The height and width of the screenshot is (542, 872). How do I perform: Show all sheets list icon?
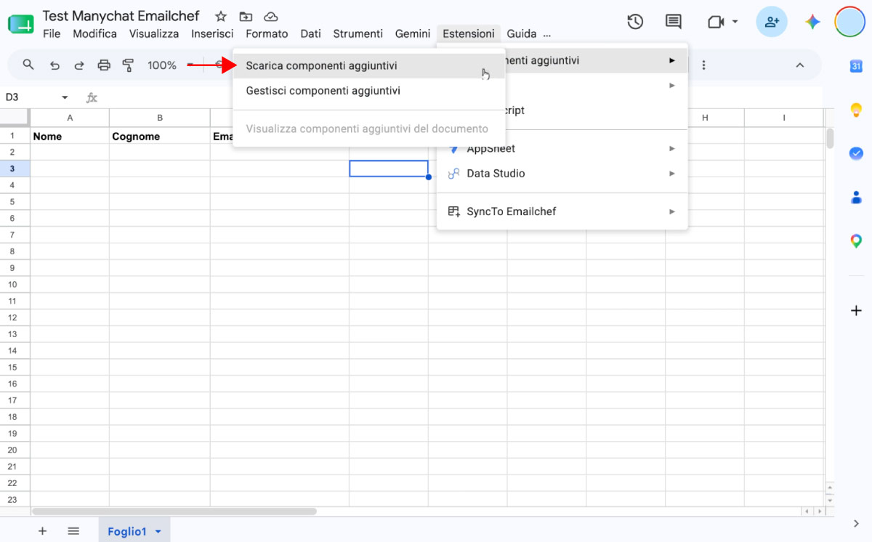tap(73, 531)
